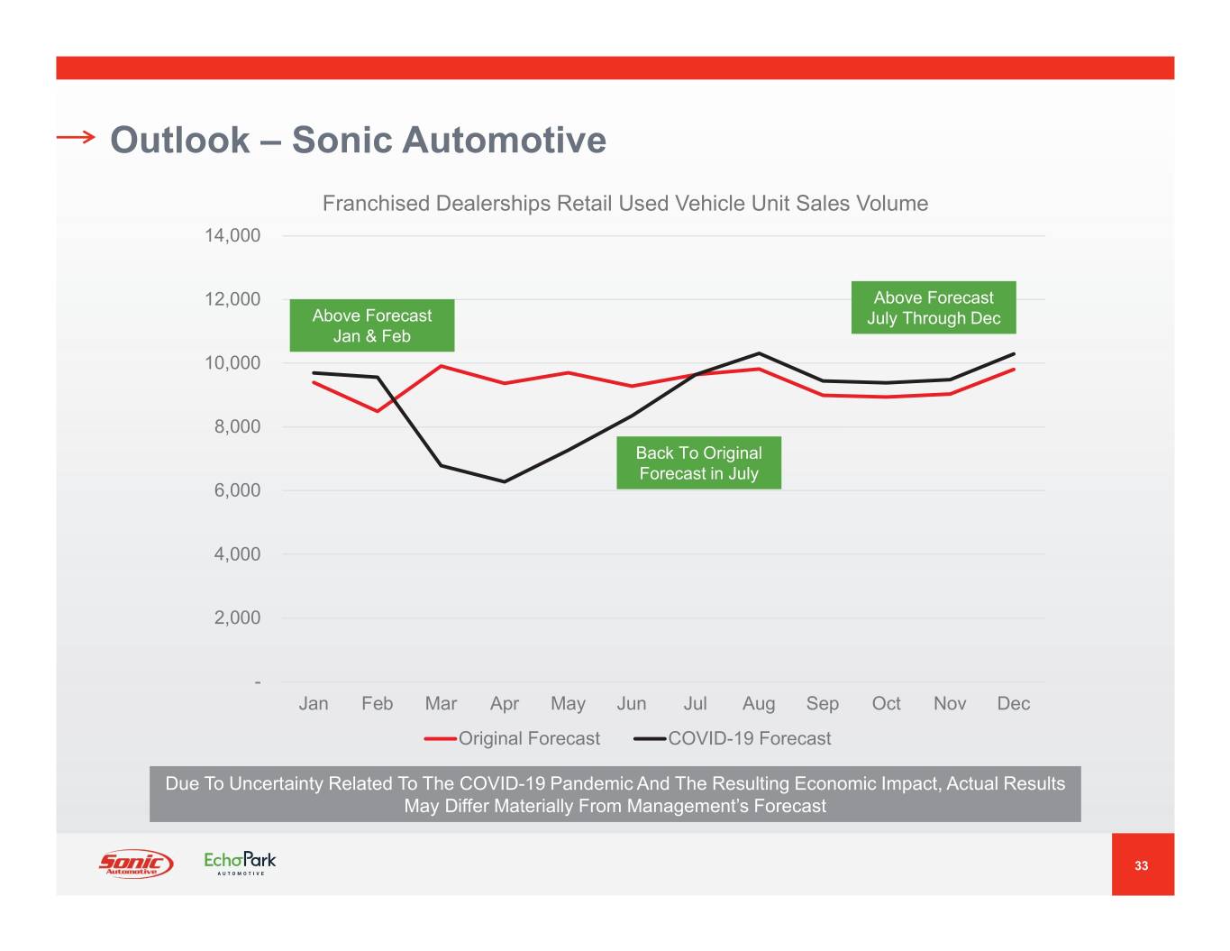Click the Aug peak on the COVID-19 line
Image resolution: width=1230 pixels, height=951 pixels.
[759, 353]
